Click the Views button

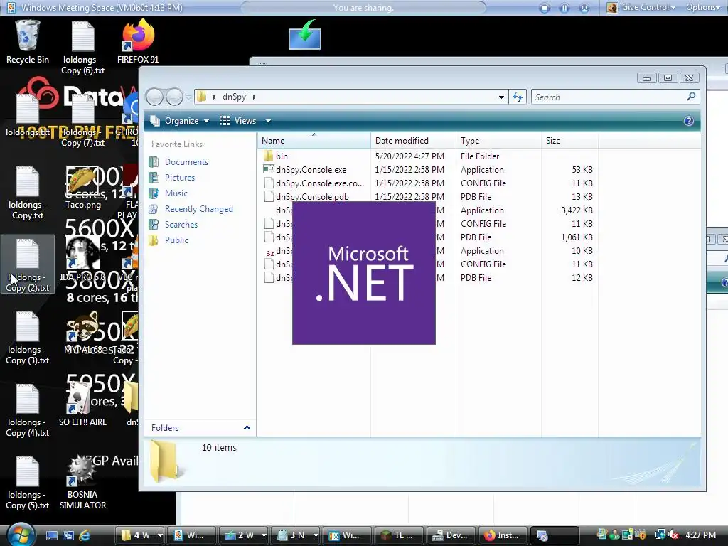[239, 121]
